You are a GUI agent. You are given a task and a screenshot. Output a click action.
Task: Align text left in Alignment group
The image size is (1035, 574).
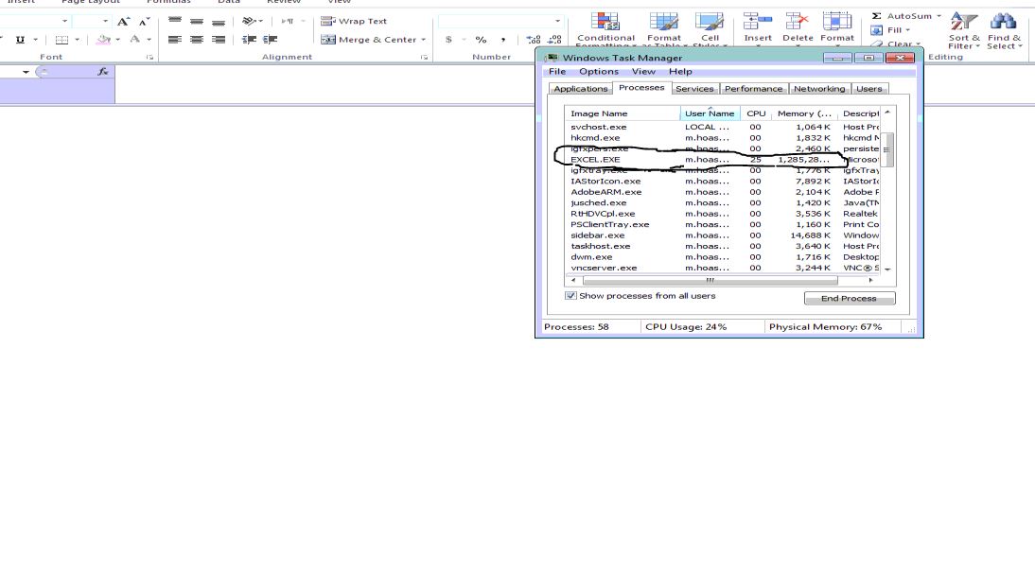[175, 40]
